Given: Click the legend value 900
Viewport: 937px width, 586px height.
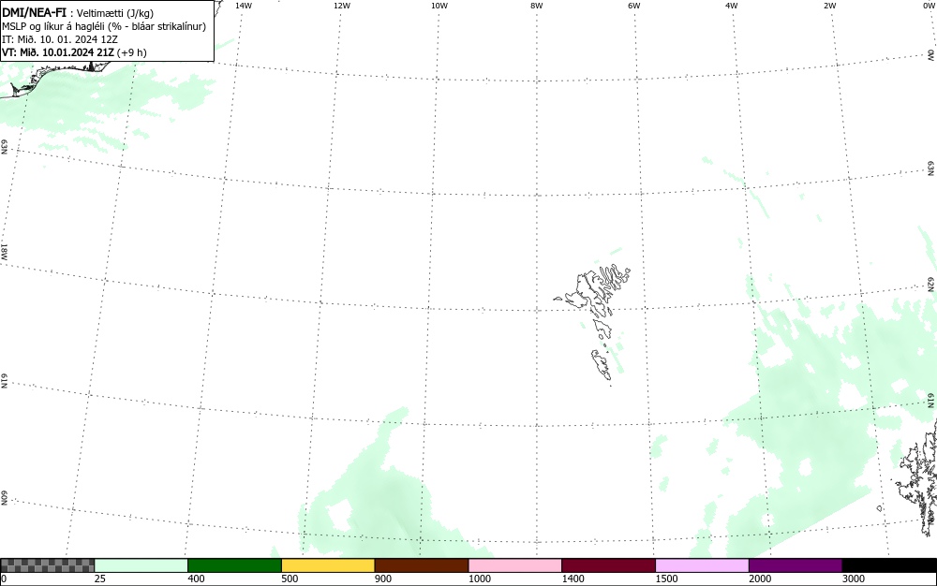Looking at the screenshot, I should pos(383,579).
